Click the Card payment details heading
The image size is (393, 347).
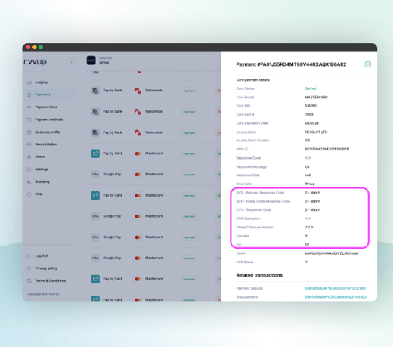[x=252, y=80]
